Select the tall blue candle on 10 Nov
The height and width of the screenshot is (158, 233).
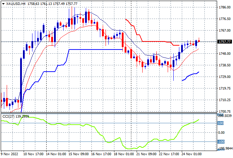pos(21,80)
